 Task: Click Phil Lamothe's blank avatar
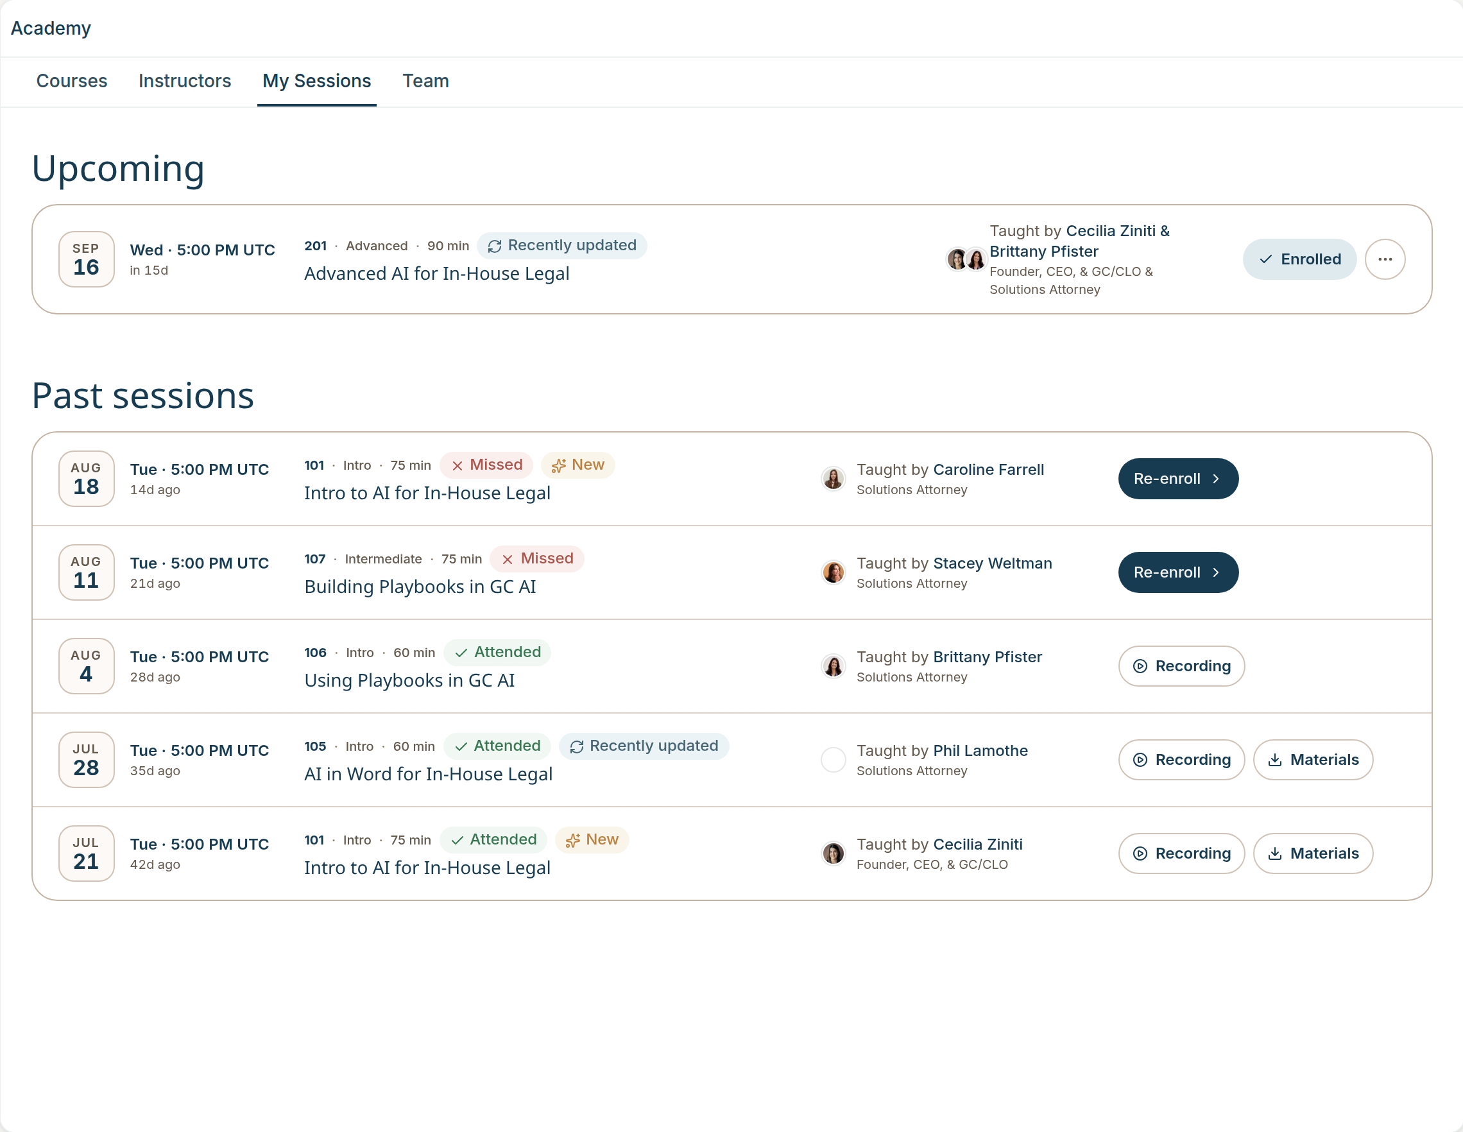click(x=834, y=760)
